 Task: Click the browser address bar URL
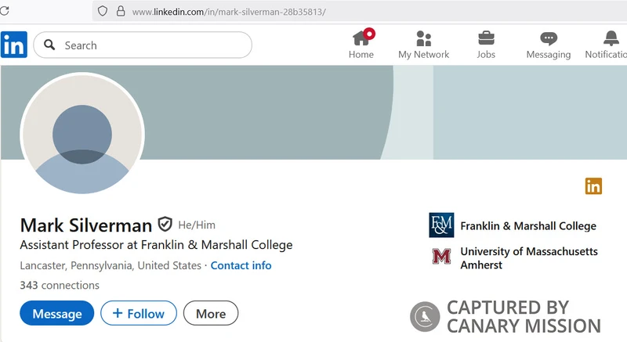[229, 12]
